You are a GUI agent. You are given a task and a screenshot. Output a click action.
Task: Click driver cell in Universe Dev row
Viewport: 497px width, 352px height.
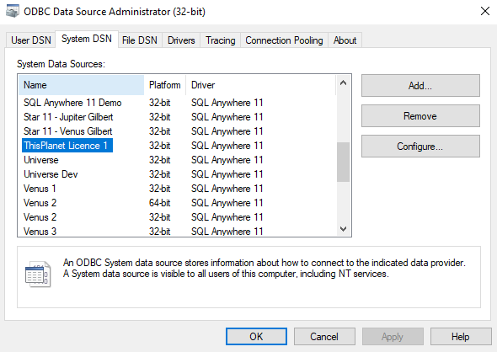pyautogui.click(x=227, y=174)
